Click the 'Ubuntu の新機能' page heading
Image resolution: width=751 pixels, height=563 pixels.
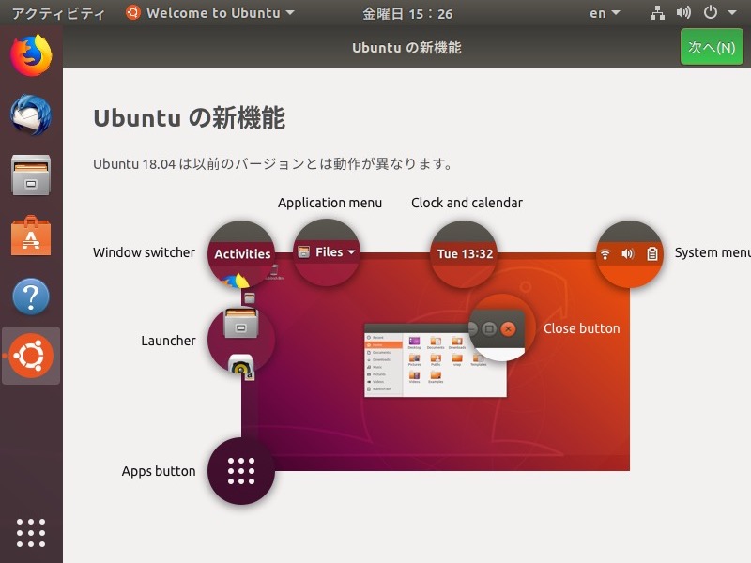(190, 118)
